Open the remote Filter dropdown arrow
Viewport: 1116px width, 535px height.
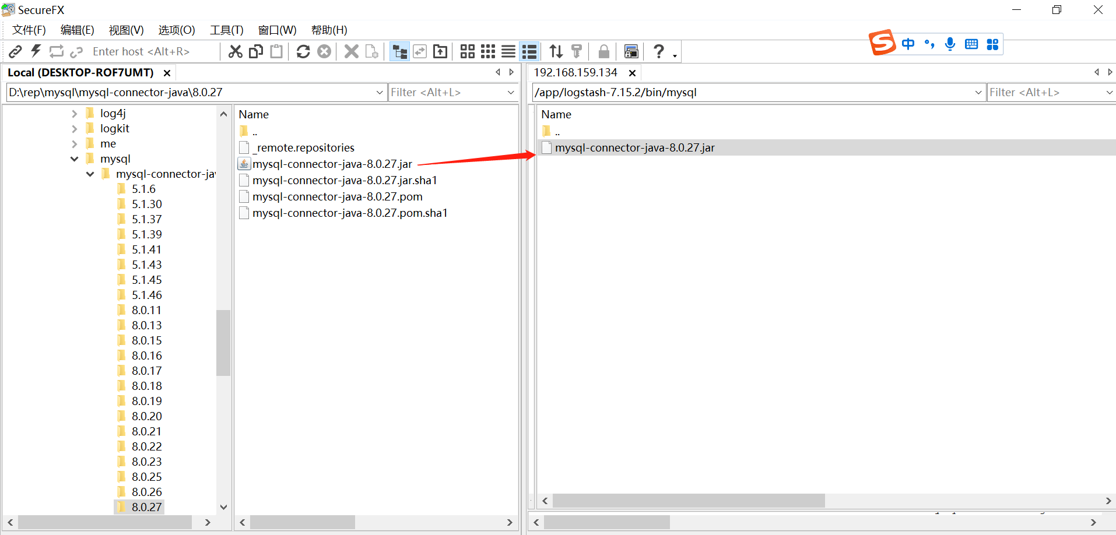1109,93
